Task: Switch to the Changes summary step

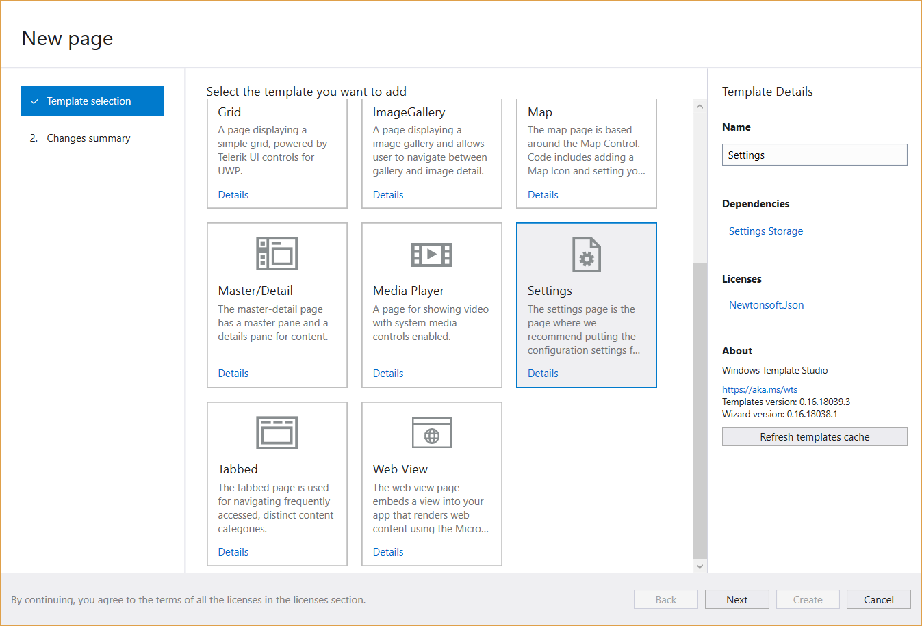Action: [x=88, y=138]
